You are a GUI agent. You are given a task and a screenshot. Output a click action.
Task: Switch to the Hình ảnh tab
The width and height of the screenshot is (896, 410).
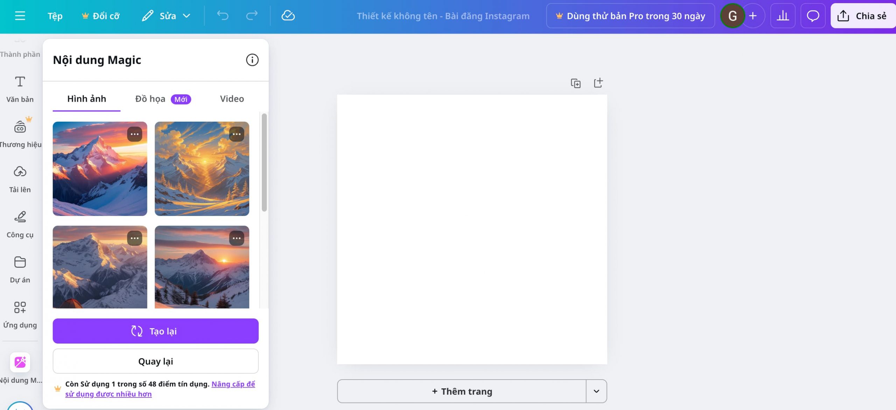click(86, 99)
